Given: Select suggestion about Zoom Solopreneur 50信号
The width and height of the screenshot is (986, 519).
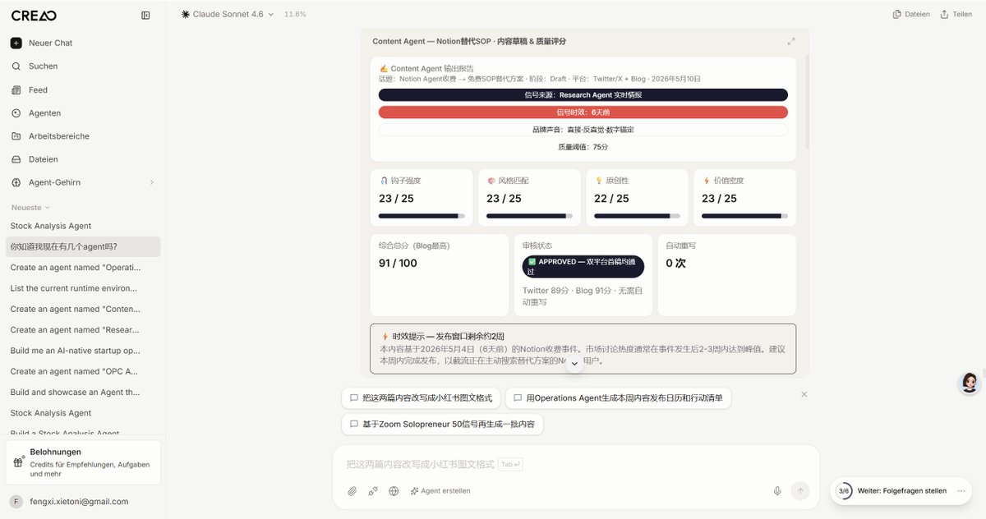Looking at the screenshot, I should (442, 424).
